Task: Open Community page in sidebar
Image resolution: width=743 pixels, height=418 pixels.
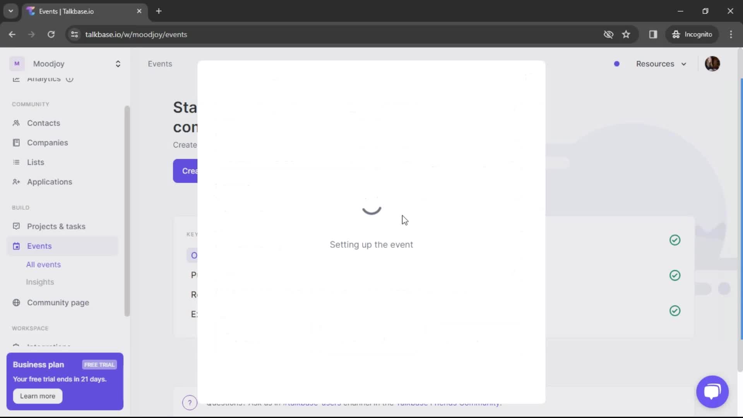Action: 58,302
